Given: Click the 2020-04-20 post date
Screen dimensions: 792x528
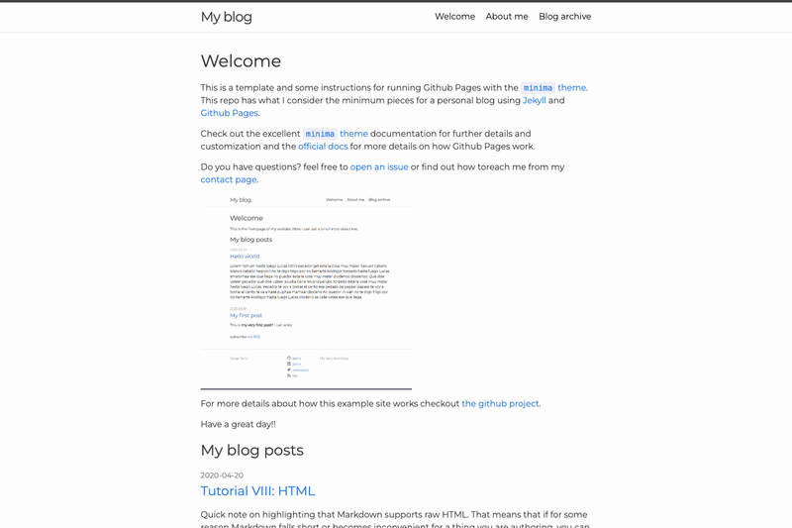Looking at the screenshot, I should 222,475.
